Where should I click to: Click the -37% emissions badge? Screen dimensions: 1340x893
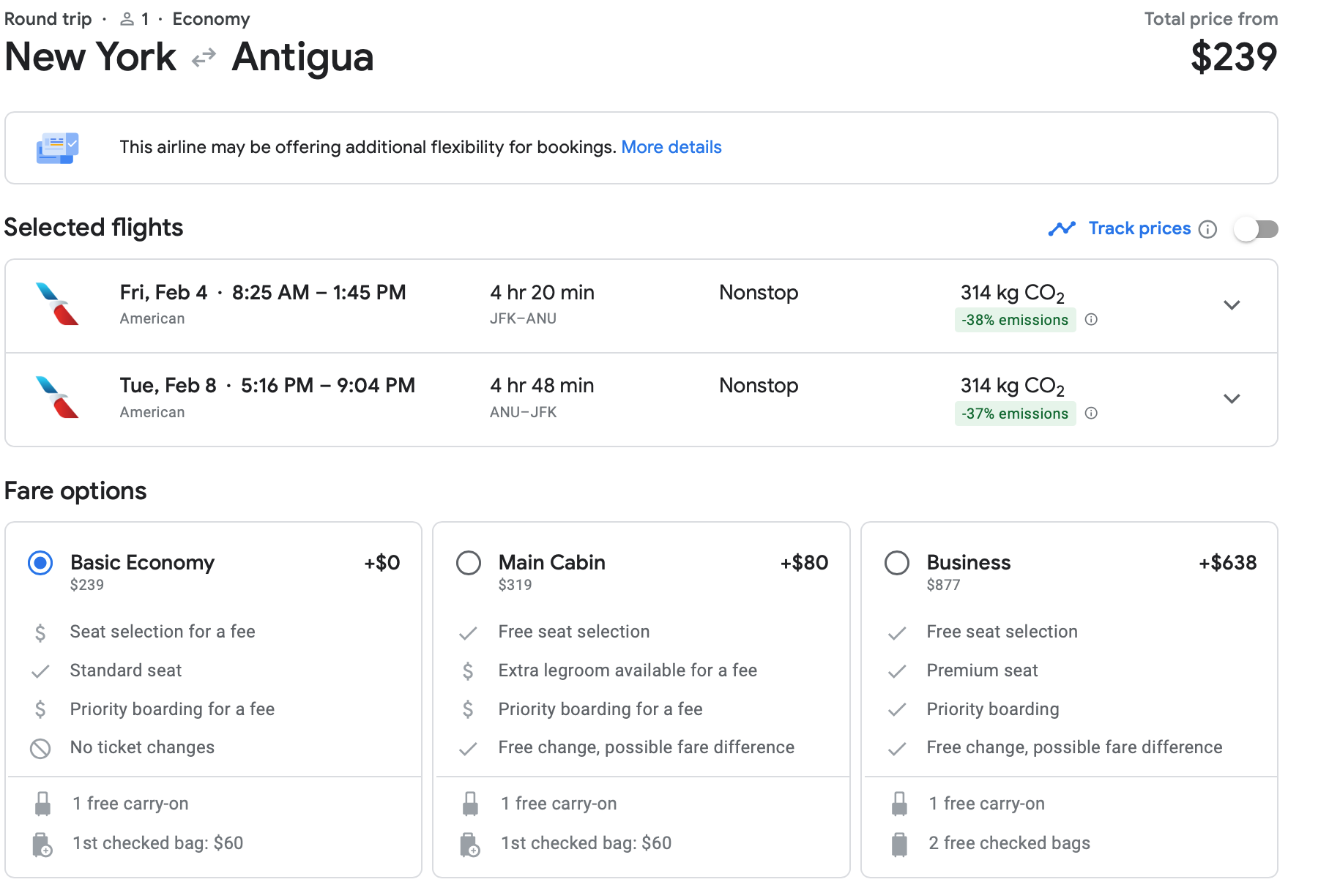point(1014,414)
